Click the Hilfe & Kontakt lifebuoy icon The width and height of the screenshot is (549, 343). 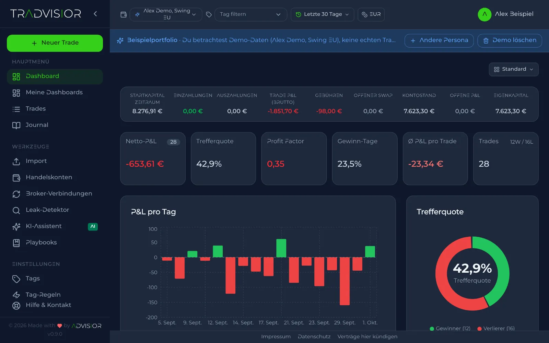(16, 305)
